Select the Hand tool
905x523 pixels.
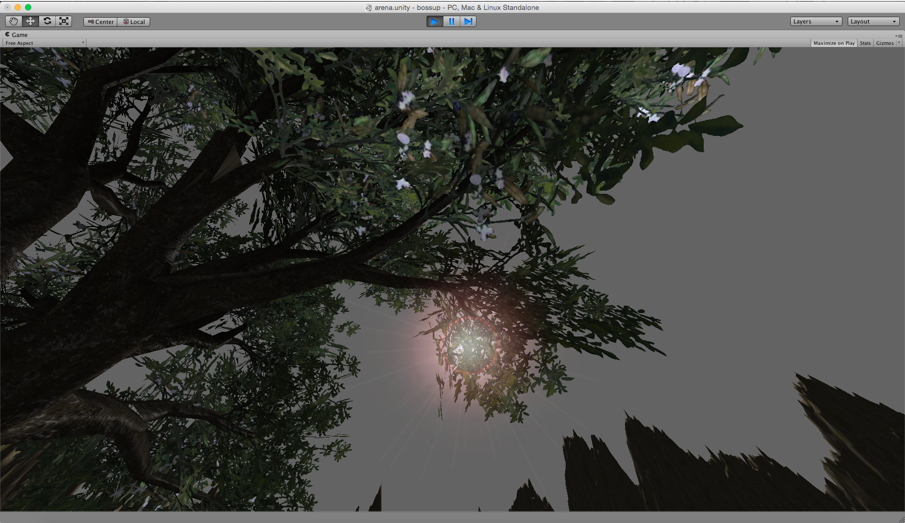pos(14,21)
